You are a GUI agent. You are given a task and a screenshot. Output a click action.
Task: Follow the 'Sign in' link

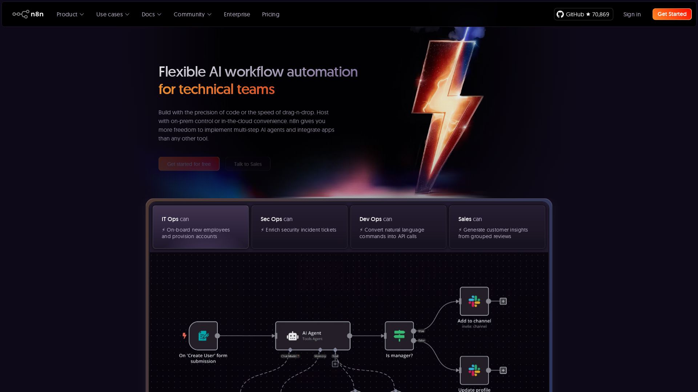(632, 14)
